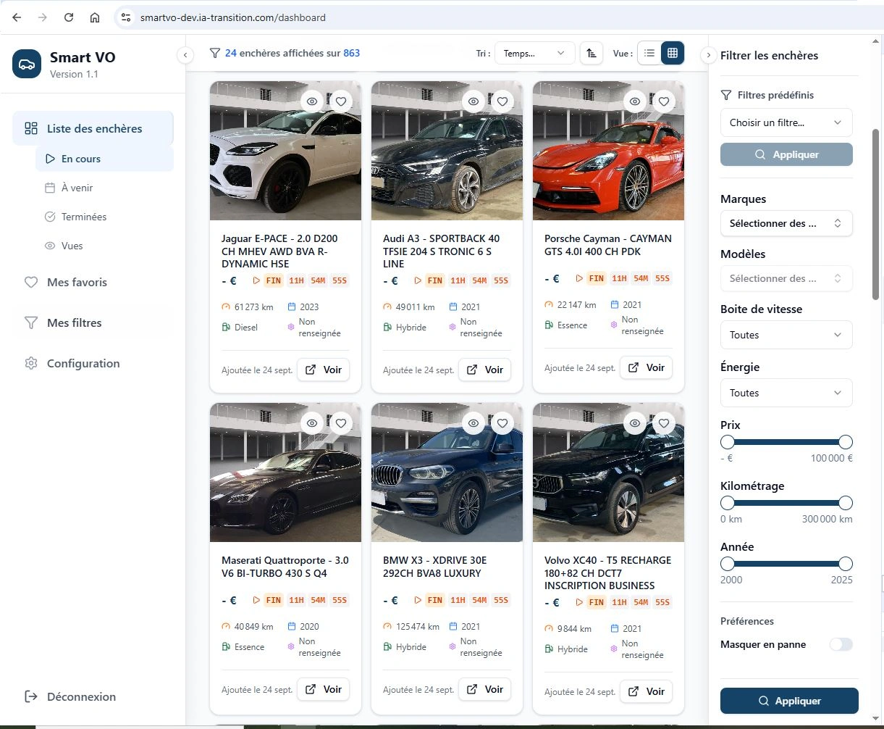Click the Jaguar E-PACE car photo
Screen dimensions: 884x729
(x=285, y=151)
